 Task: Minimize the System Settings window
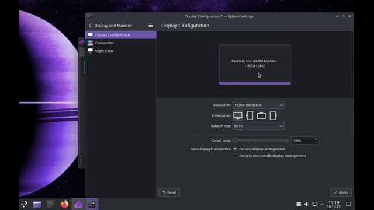(x=337, y=16)
